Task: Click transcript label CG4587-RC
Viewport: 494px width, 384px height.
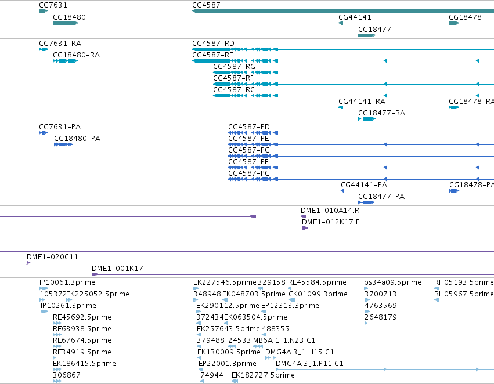Action: 234,90
